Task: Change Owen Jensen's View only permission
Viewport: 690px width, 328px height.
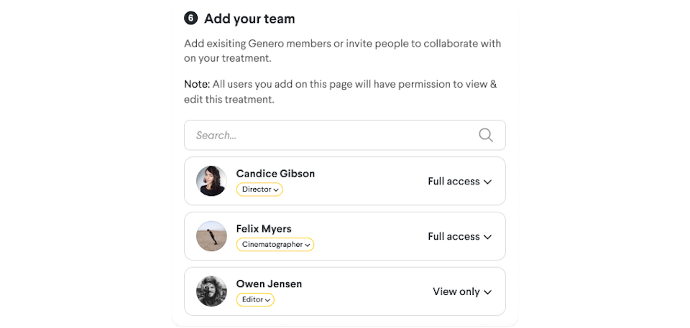Action: [461, 292]
